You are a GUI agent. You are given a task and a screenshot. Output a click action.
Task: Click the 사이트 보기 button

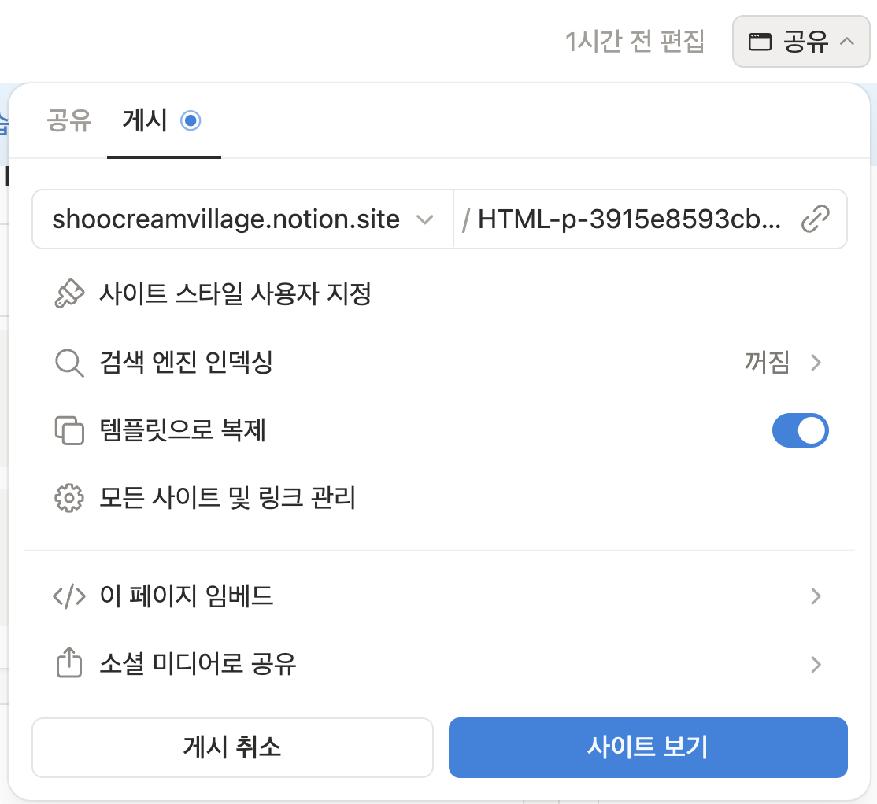tap(648, 747)
